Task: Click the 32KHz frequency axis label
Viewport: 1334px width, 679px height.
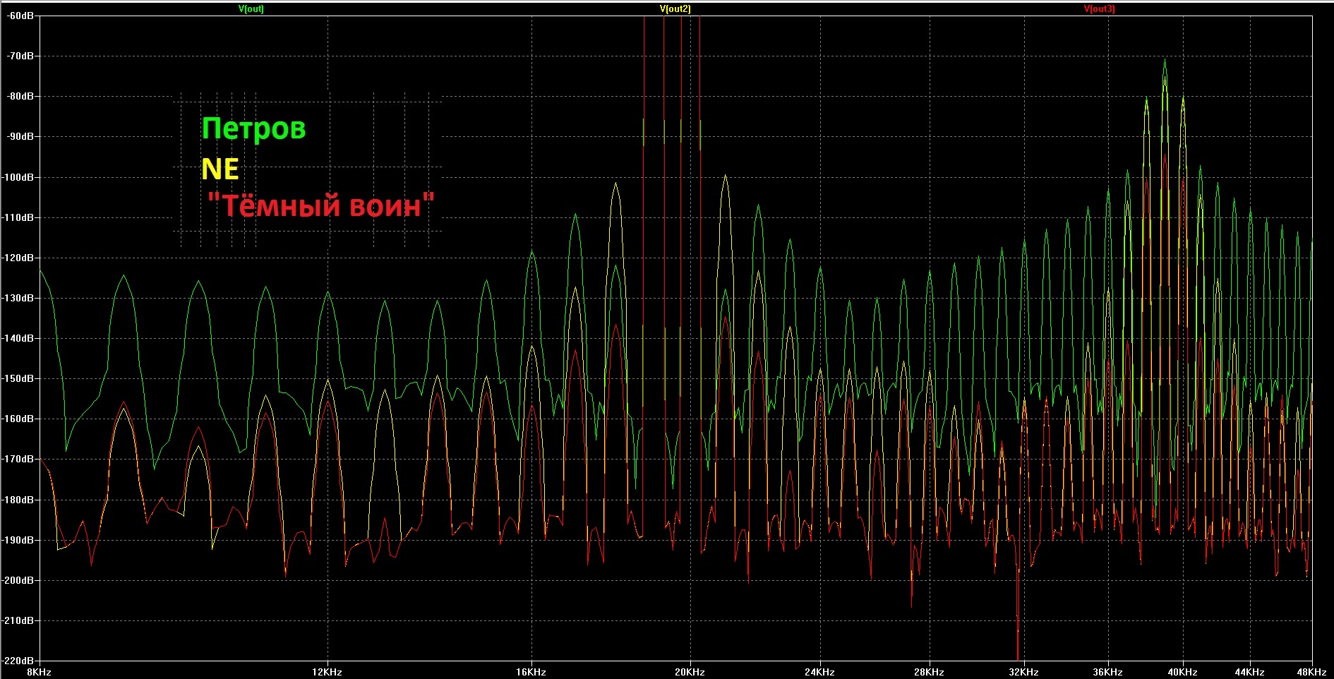Action: (1023, 673)
